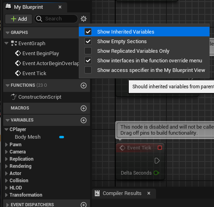
Task: Open the view options gear icon
Action: pos(84,19)
